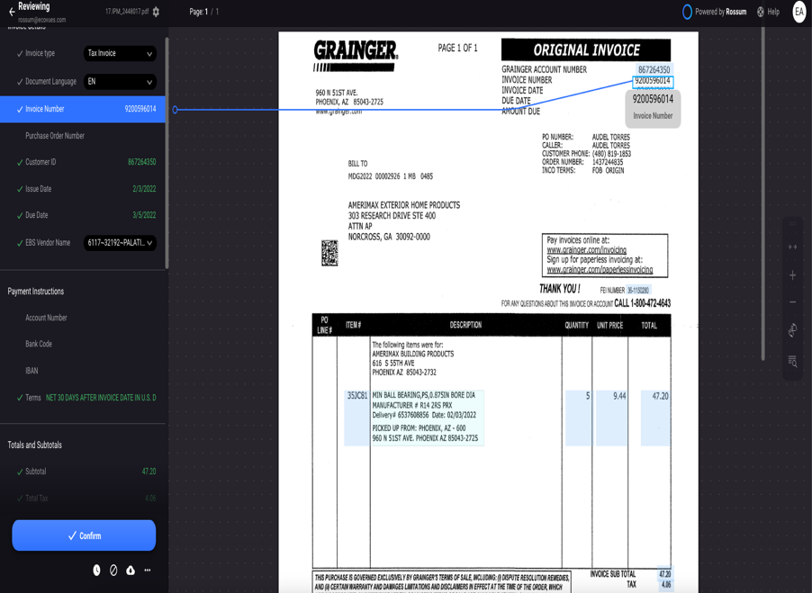Click the EA user avatar

tap(798, 12)
